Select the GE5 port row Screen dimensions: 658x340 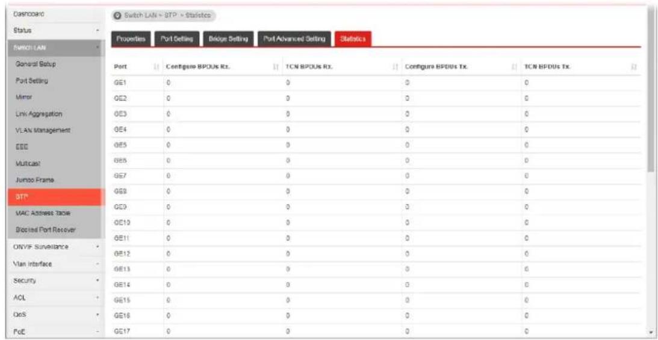[376, 146]
